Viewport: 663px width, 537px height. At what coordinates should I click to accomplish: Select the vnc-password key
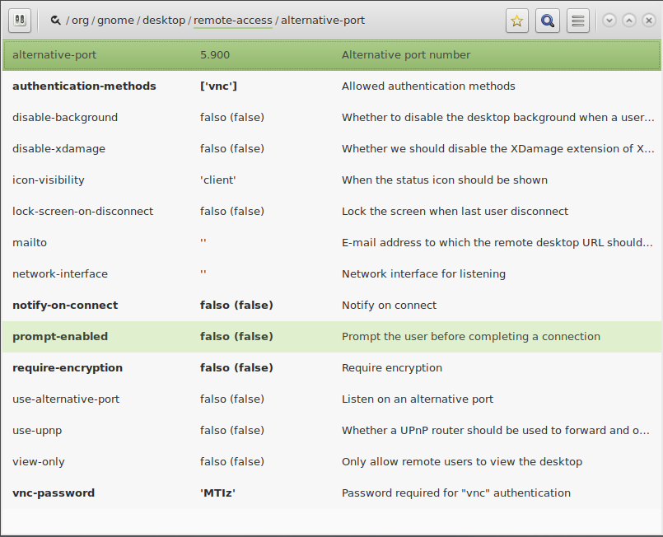[331, 493]
